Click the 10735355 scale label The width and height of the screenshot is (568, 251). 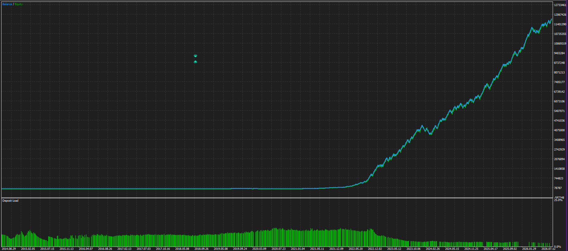pyautogui.click(x=560, y=34)
